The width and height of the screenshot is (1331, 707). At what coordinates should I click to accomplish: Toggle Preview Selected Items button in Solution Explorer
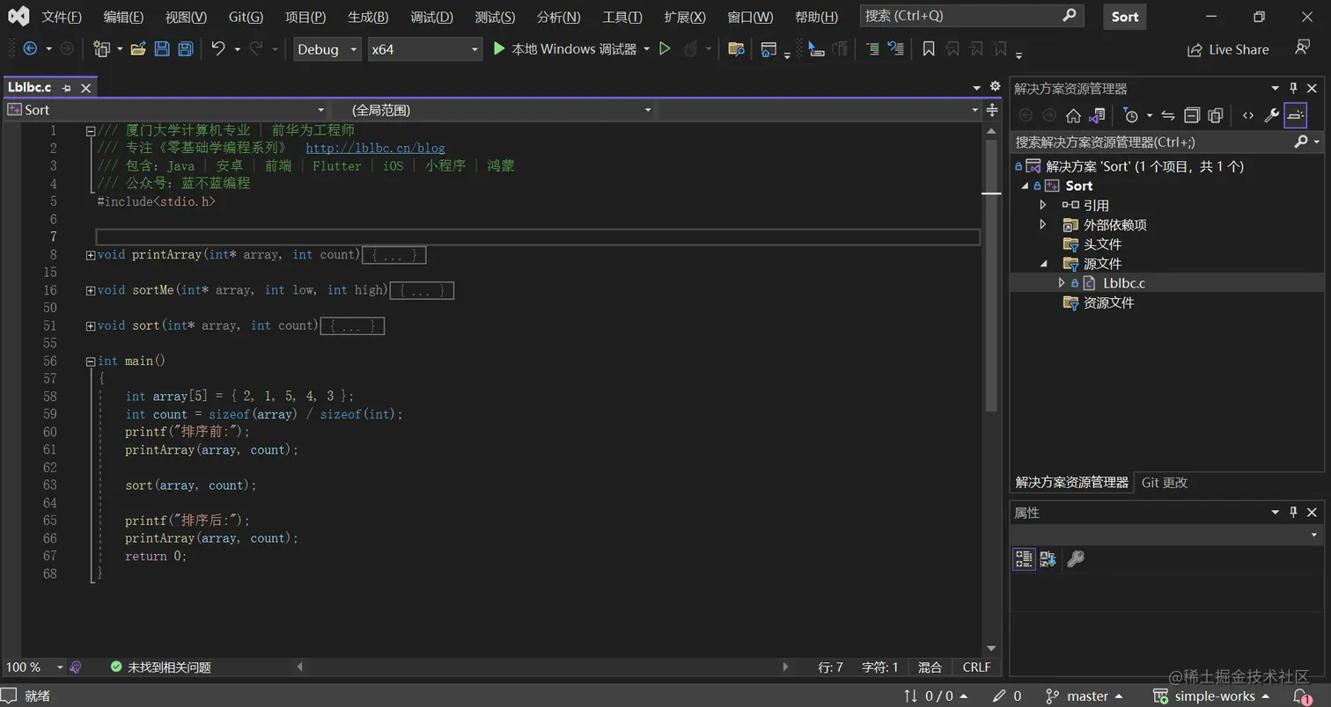point(1296,115)
